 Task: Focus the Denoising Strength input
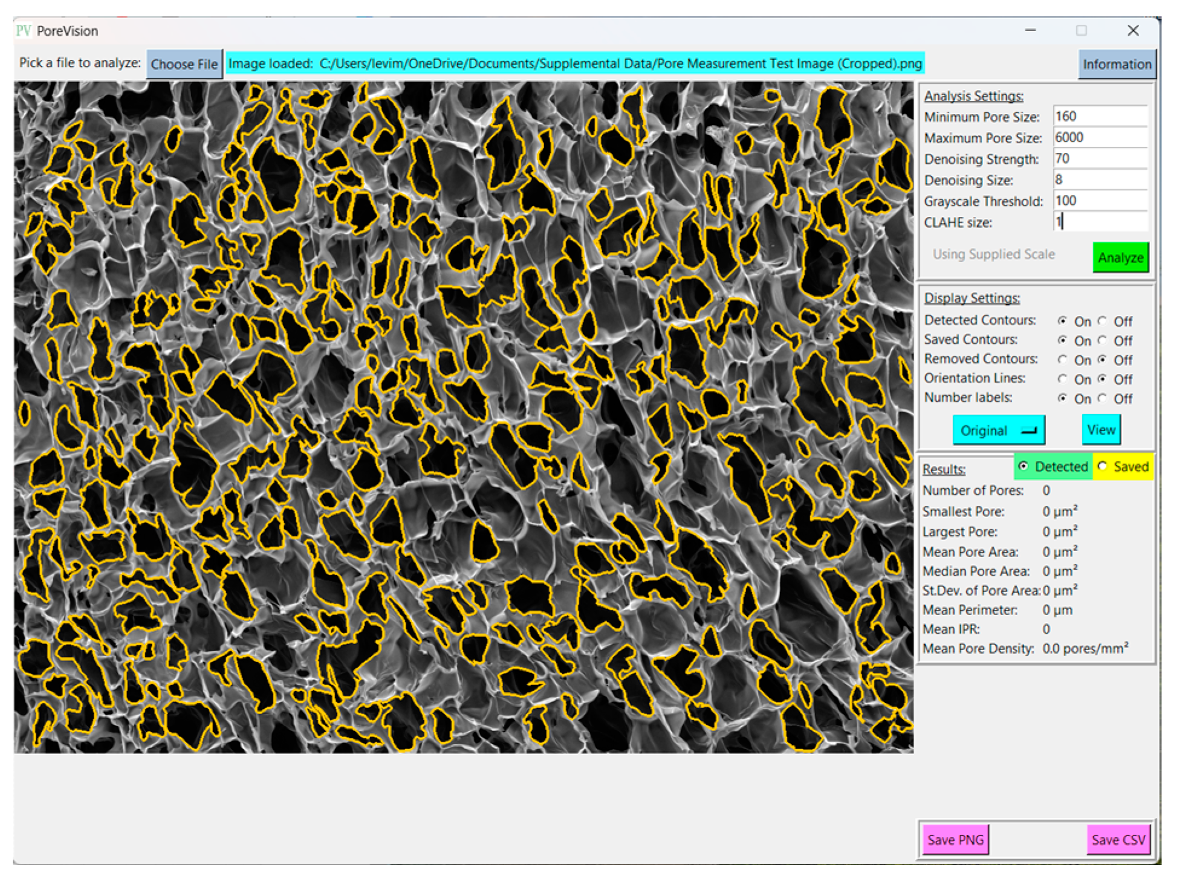tap(1099, 158)
